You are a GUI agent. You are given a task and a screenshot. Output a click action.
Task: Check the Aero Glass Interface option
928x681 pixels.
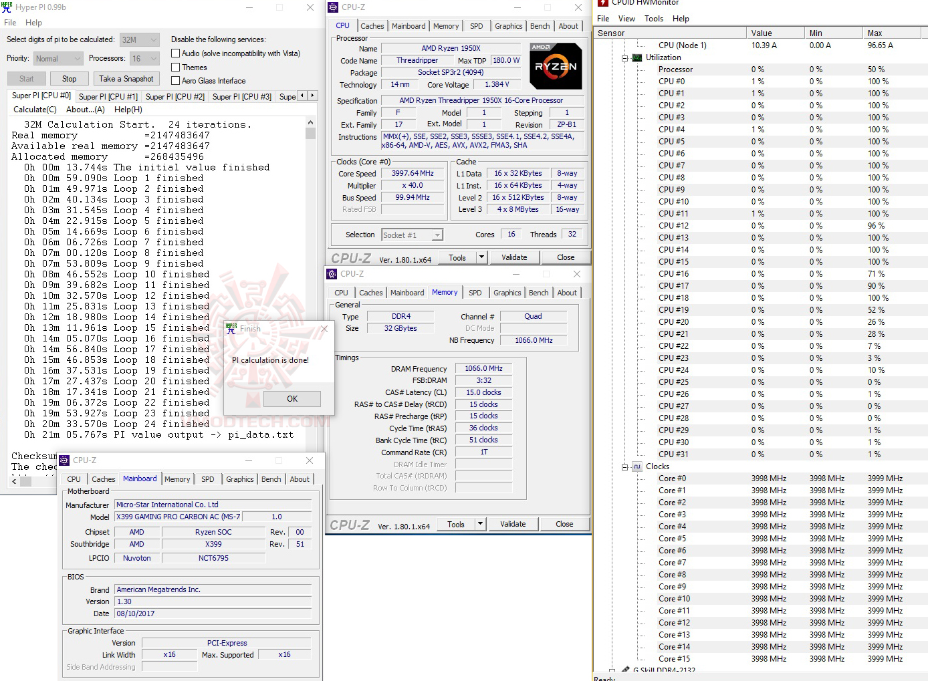(x=176, y=81)
